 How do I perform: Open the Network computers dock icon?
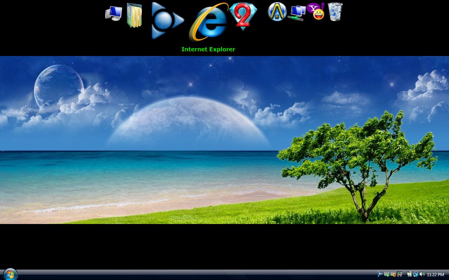[296, 13]
